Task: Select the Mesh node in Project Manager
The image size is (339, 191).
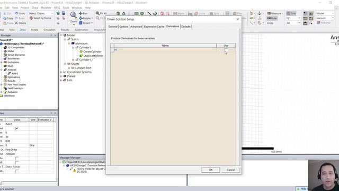Action: 11,66
